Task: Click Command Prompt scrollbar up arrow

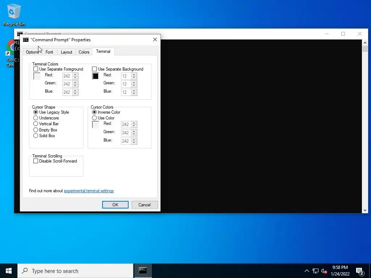Action: click(365, 43)
